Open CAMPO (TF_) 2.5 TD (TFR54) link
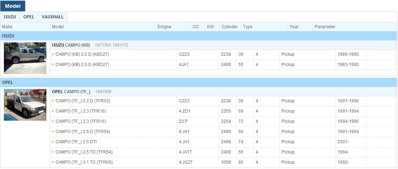Screen dimensions: 398x169 [84, 152]
